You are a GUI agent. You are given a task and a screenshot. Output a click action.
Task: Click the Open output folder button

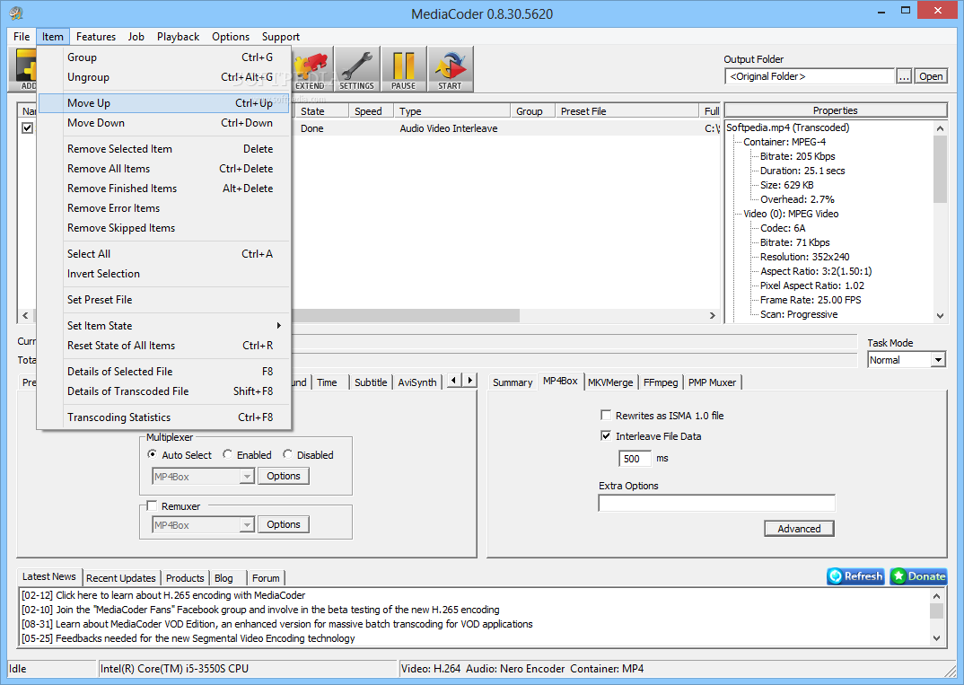point(931,75)
